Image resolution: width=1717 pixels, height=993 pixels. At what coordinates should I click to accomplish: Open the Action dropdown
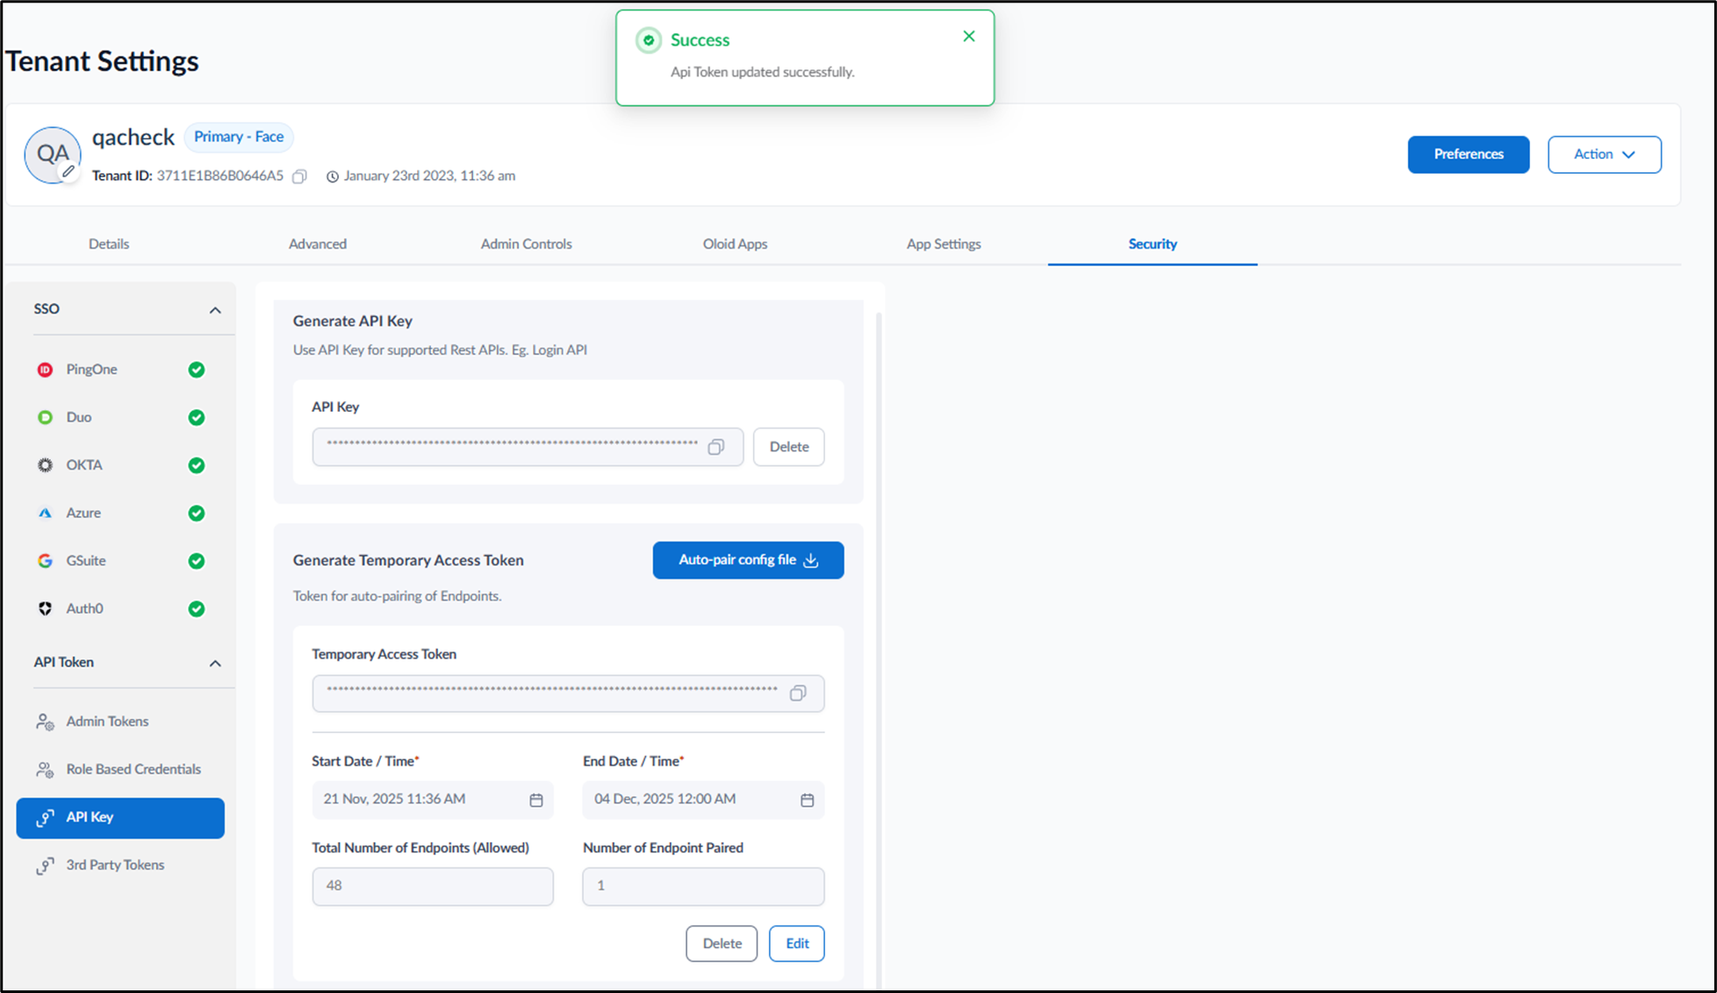click(x=1604, y=155)
